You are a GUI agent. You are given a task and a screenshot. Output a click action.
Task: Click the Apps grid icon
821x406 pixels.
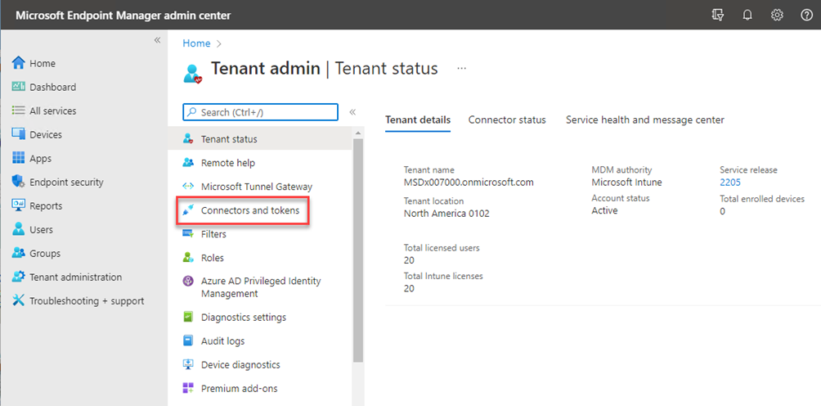pos(18,158)
